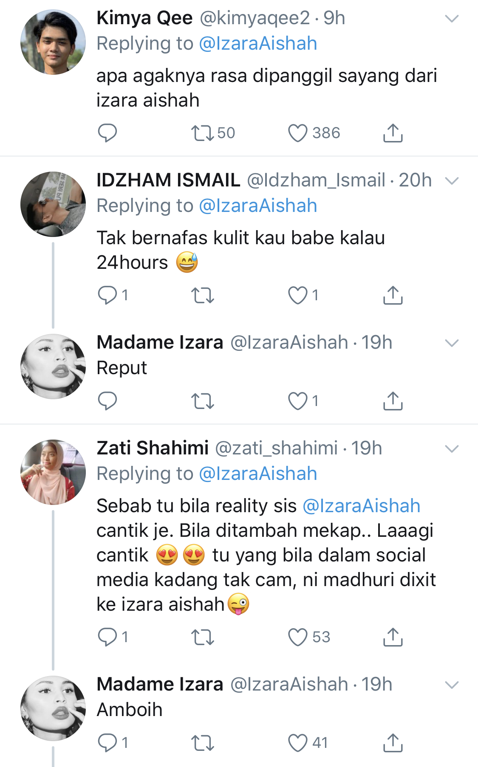
Task: Retweet Zati Shahimi's tweet
Action: [203, 637]
